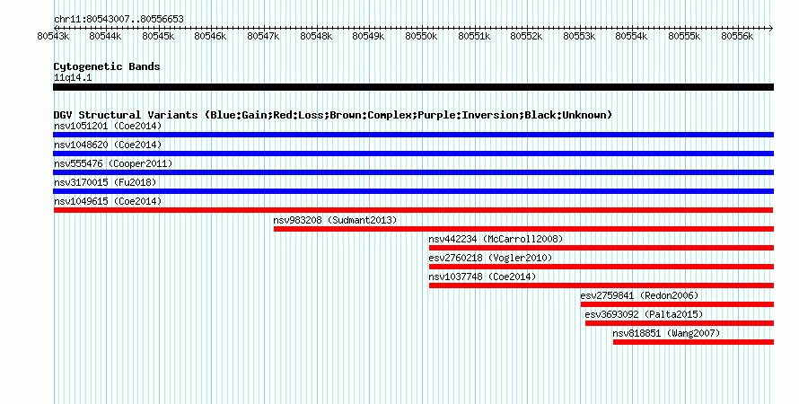
Task: Click the 80546k ruler tick label
Action: pyautogui.click(x=210, y=36)
